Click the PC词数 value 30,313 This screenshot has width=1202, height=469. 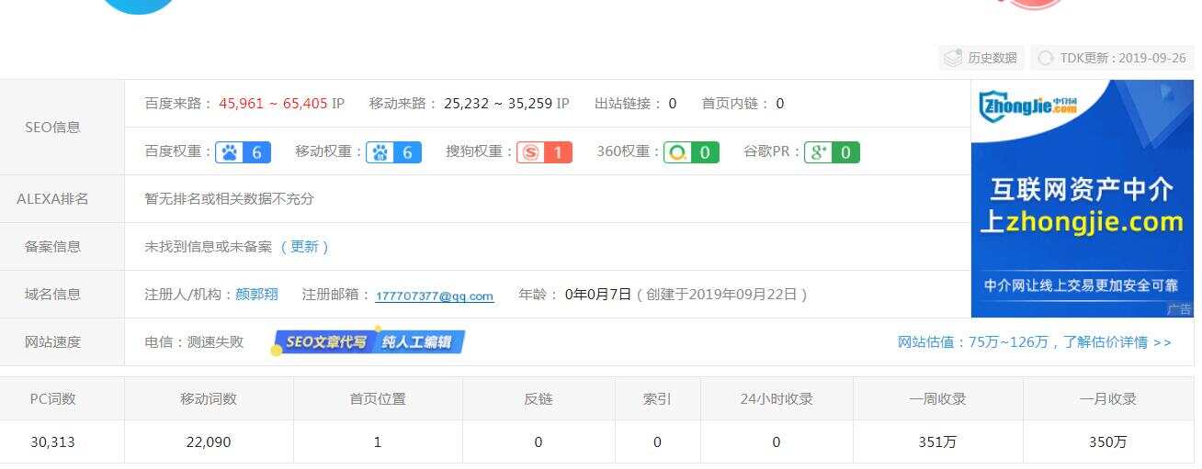click(52, 442)
